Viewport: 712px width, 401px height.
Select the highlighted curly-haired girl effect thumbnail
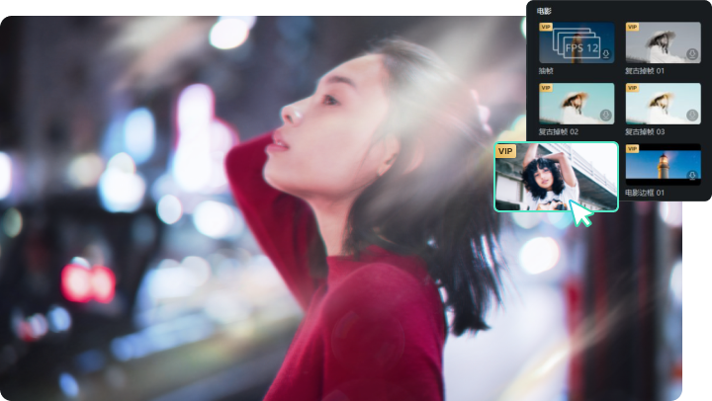(556, 177)
